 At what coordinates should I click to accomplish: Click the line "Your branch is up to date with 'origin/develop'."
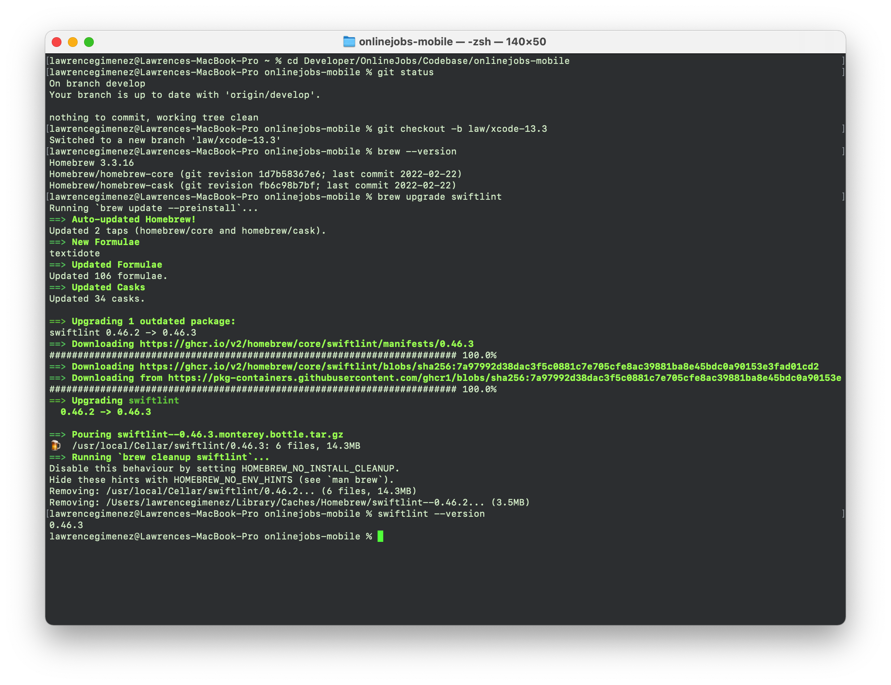185,95
